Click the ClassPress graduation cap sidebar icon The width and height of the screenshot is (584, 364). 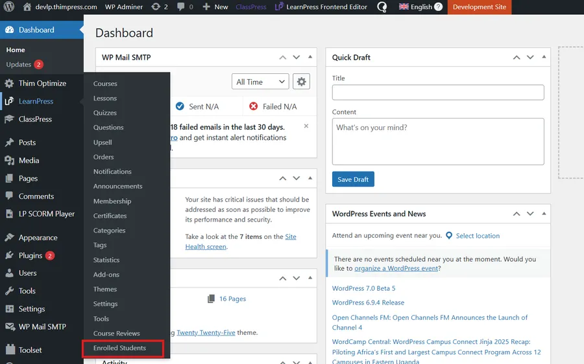click(9, 119)
